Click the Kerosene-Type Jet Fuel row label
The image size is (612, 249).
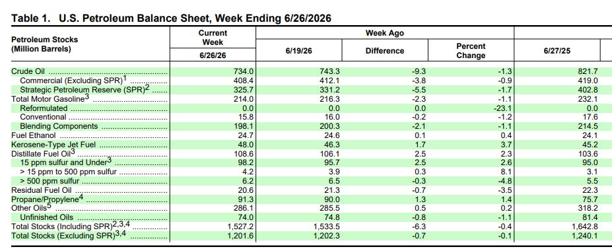53,145
